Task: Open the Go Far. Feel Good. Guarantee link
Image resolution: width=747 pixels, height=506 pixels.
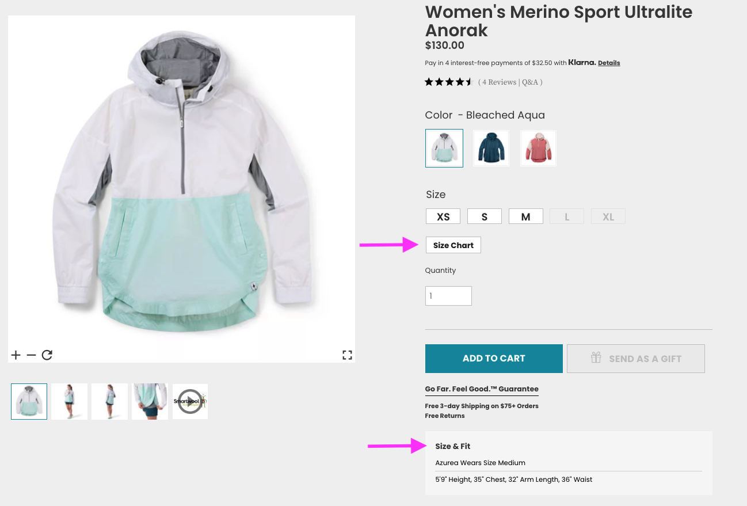Action: pos(482,389)
